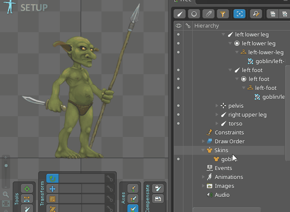Toggle visibility dot for pelvis bone

[x=178, y=106]
